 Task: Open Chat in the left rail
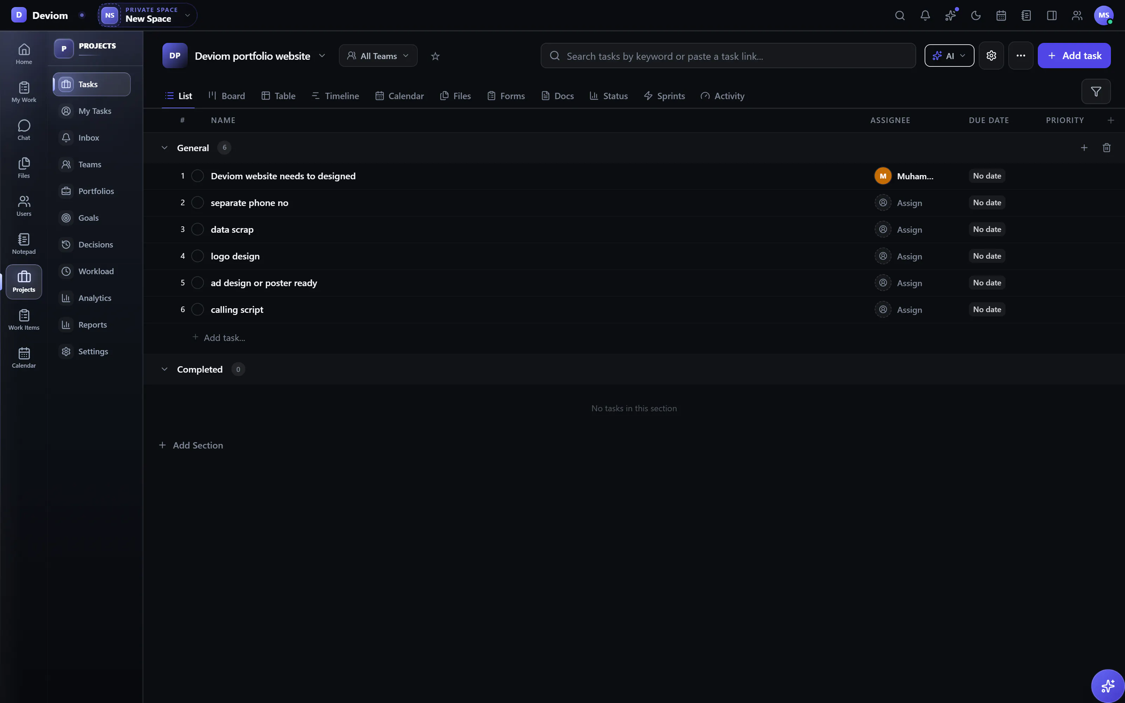(x=24, y=130)
